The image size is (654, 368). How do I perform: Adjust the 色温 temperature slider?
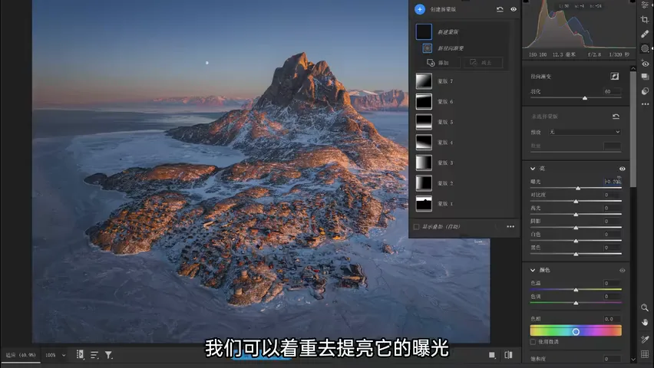pyautogui.click(x=576, y=290)
